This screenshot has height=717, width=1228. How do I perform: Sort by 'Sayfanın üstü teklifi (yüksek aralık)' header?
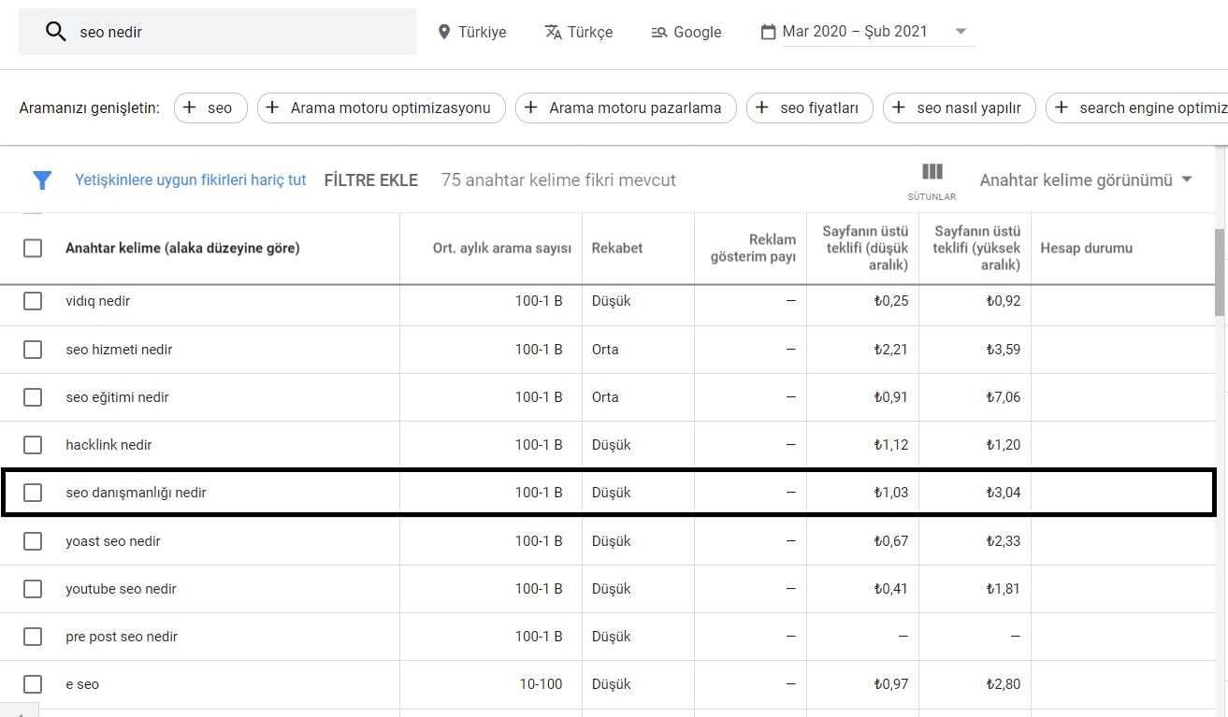(977, 248)
